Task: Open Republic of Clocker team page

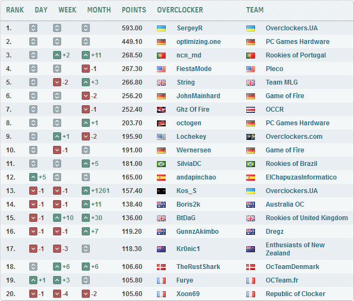Action: [x=296, y=294]
